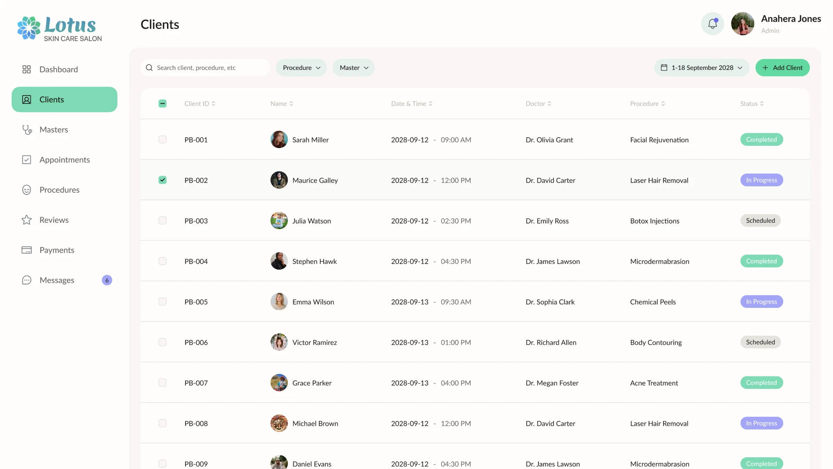Click the In Progress badge for PB-005
Image resolution: width=833 pixels, height=469 pixels.
point(761,302)
